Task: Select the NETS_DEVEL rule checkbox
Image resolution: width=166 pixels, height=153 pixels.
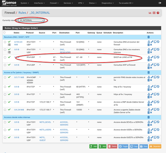Action: coord(5,122)
